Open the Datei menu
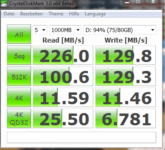 pyautogui.click(x=9, y=14)
